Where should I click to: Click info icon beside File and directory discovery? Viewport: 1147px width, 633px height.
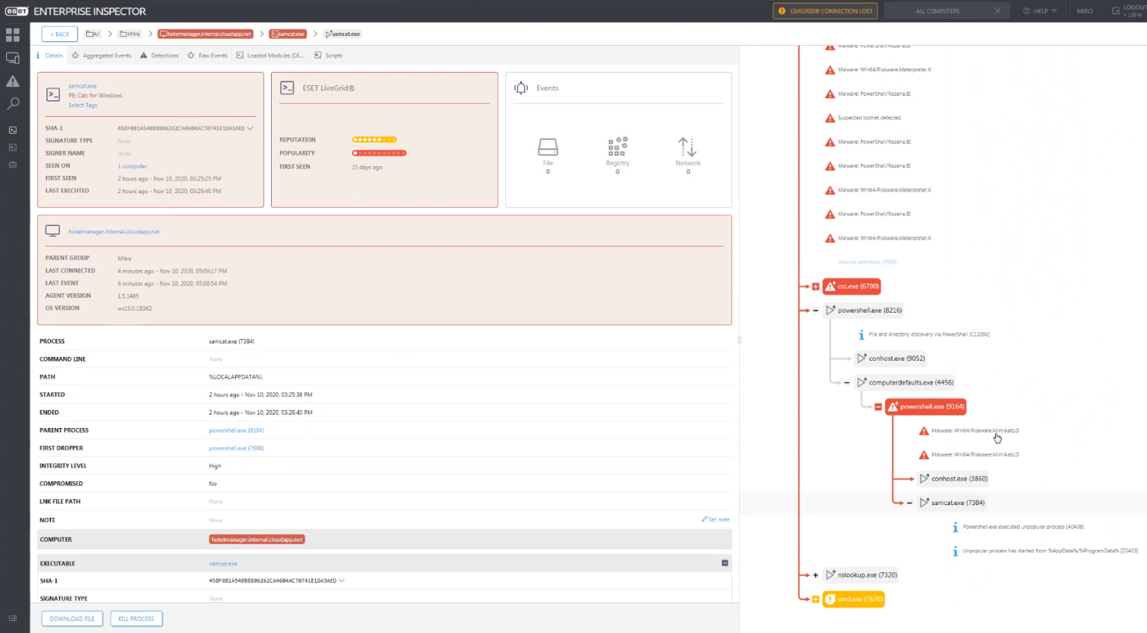(861, 335)
